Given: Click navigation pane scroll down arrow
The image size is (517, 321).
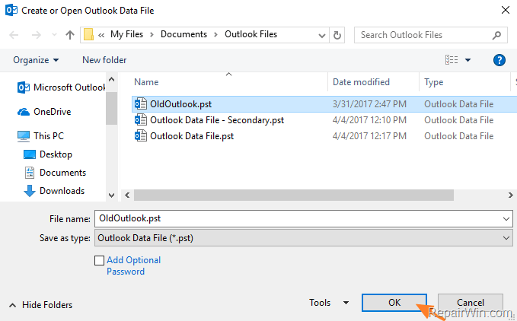Looking at the screenshot, I should (x=111, y=195).
